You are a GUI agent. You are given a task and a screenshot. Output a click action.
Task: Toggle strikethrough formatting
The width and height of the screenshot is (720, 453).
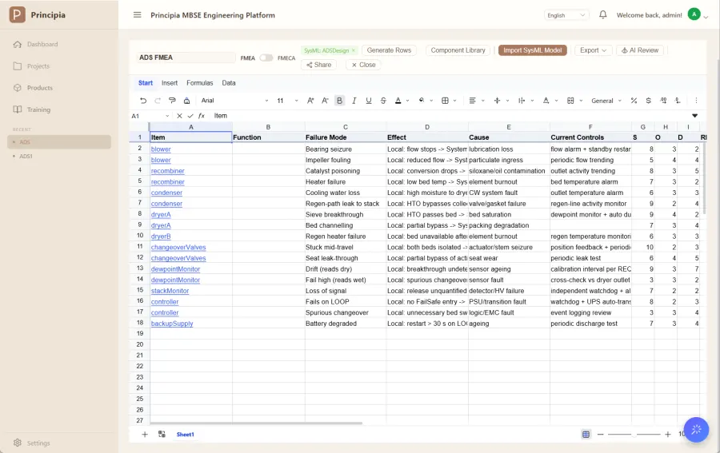click(383, 101)
